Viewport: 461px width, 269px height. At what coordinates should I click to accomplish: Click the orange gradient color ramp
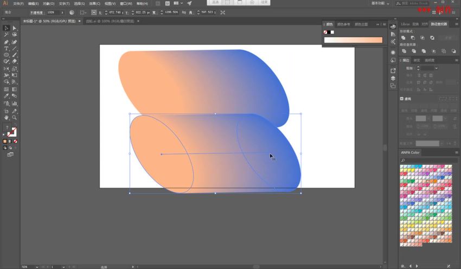(353, 40)
